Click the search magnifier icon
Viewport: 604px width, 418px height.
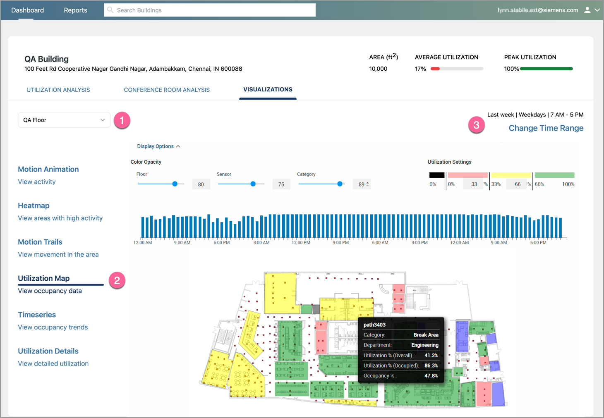point(110,10)
